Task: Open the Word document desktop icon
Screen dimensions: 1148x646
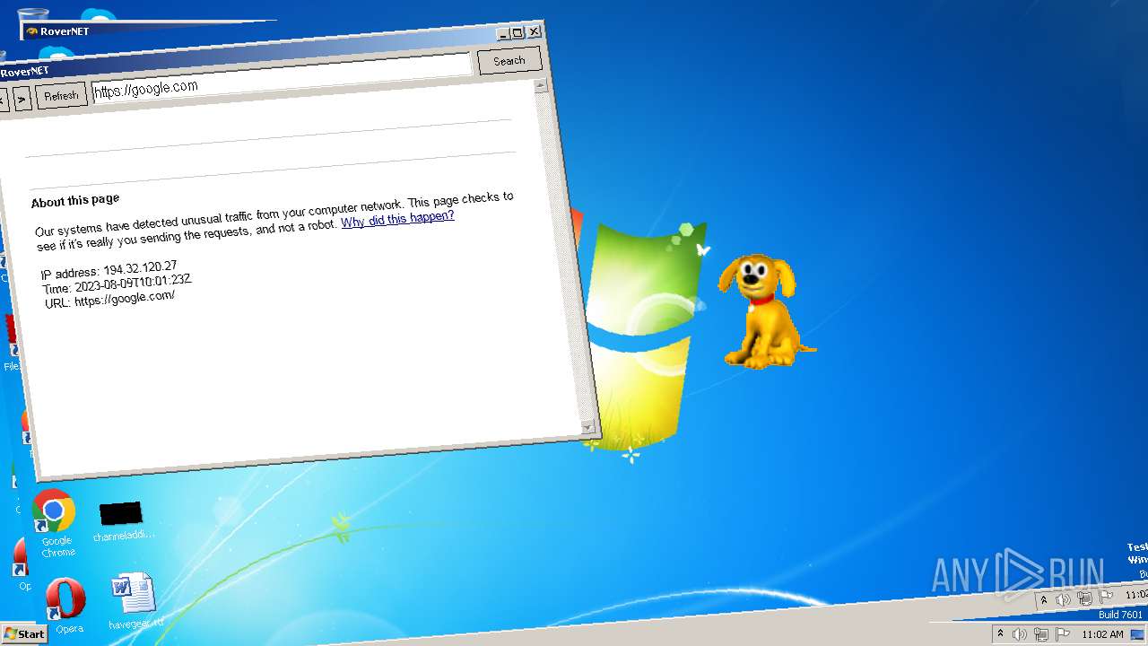Action: tap(135, 601)
